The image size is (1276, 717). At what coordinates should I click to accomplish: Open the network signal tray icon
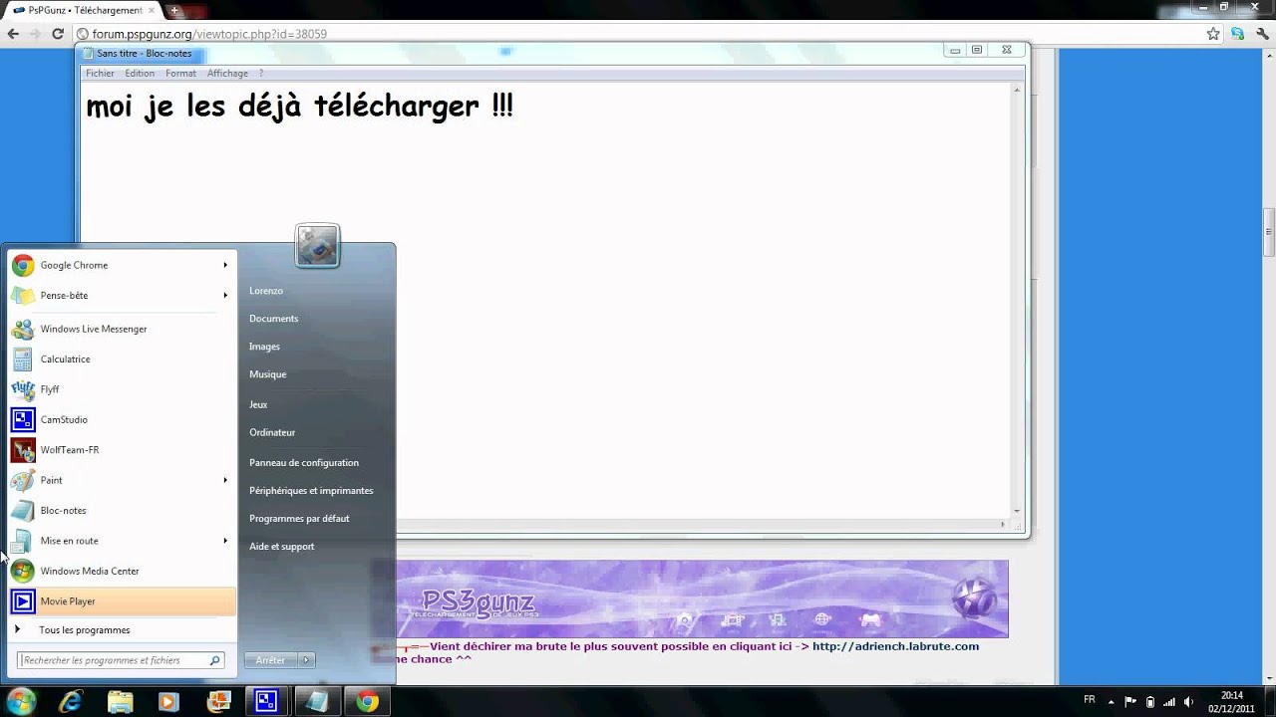tap(1169, 701)
